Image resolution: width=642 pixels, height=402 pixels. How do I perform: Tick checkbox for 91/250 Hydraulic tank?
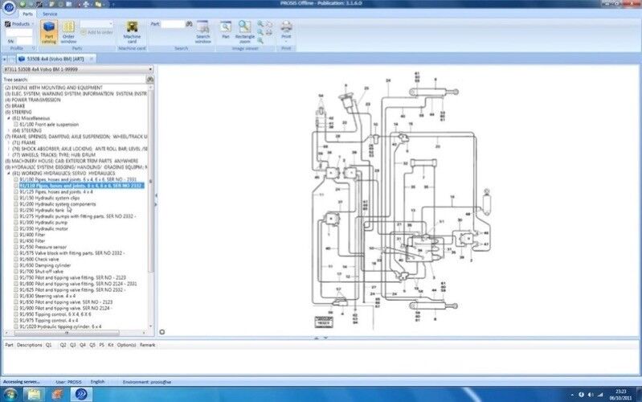click(16, 210)
